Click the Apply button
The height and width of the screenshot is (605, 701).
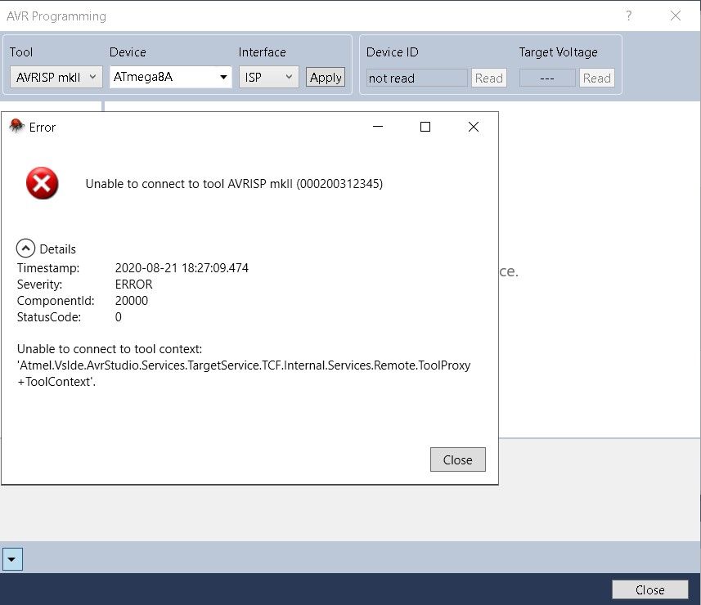pyautogui.click(x=326, y=78)
